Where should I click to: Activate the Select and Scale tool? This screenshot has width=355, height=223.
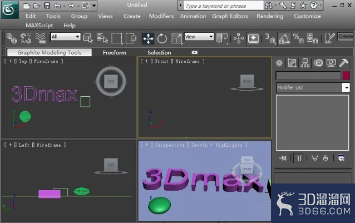(x=176, y=38)
